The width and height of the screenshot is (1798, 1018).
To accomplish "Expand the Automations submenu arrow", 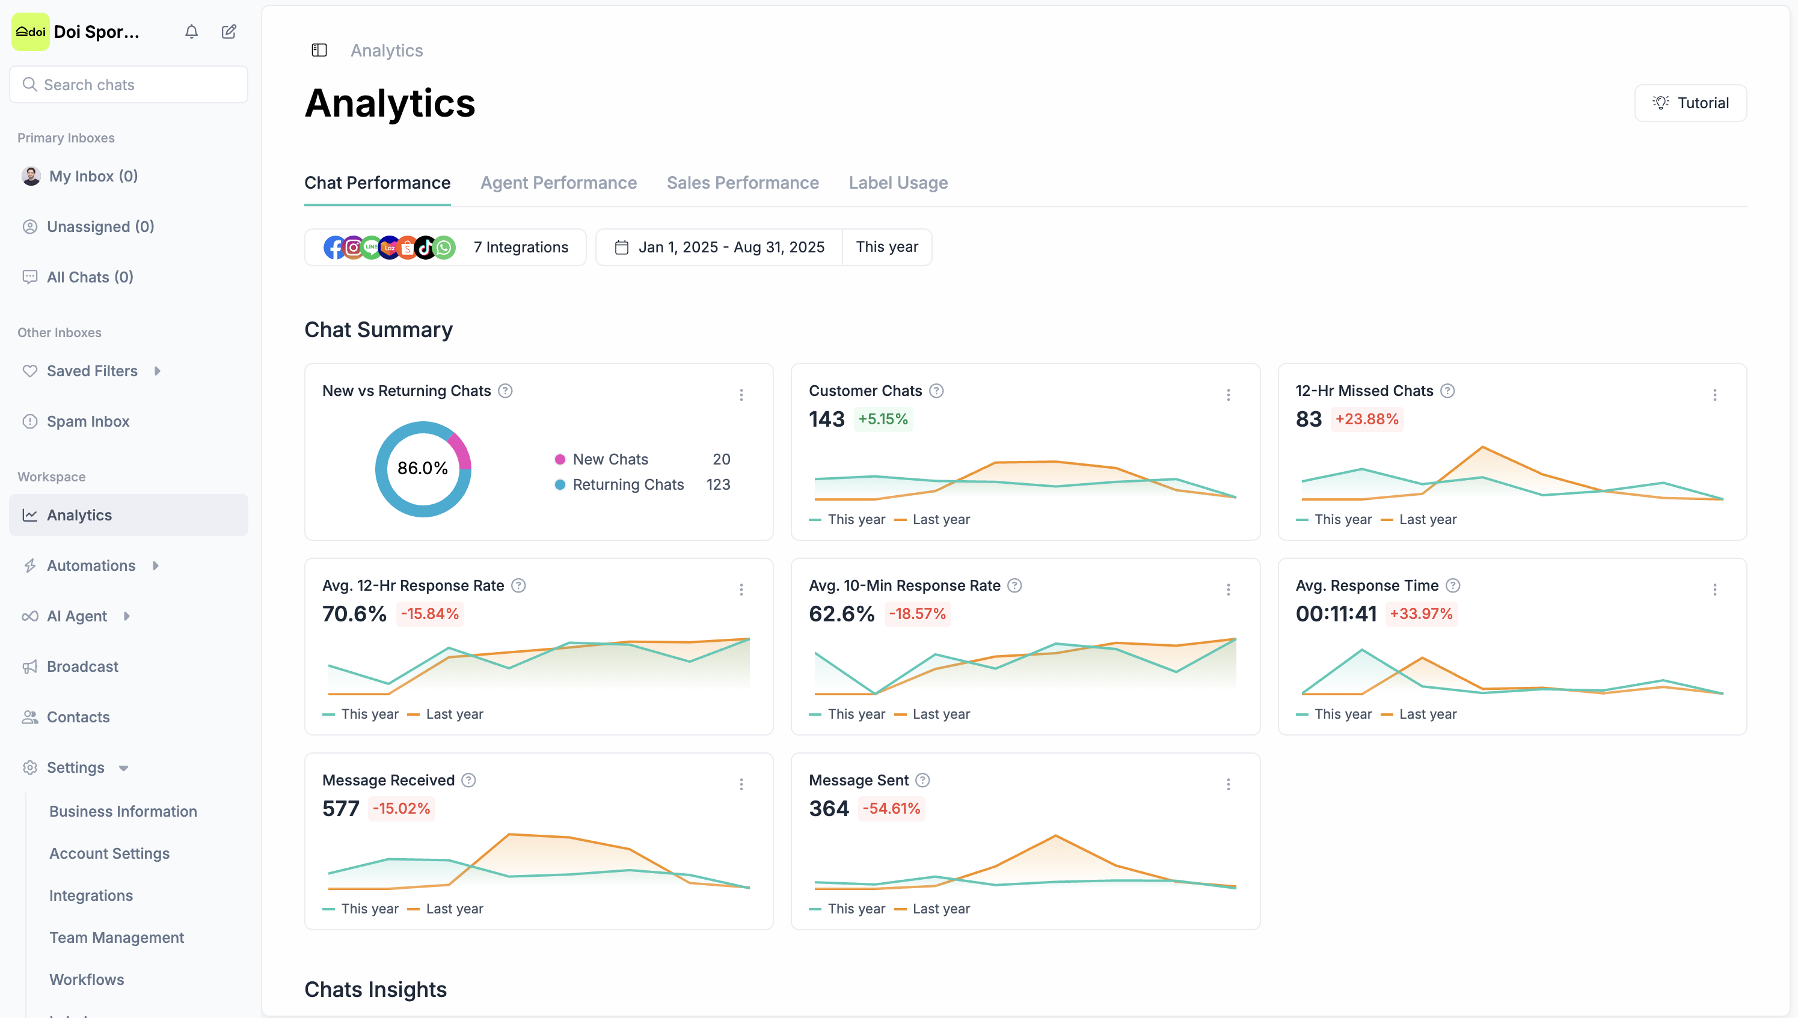I will (x=155, y=565).
